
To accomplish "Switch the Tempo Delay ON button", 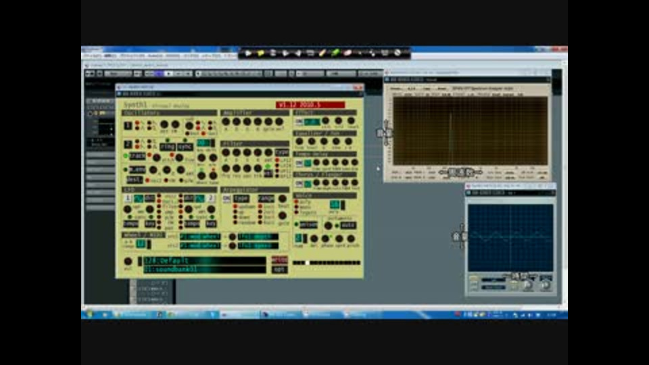I will tap(299, 163).
